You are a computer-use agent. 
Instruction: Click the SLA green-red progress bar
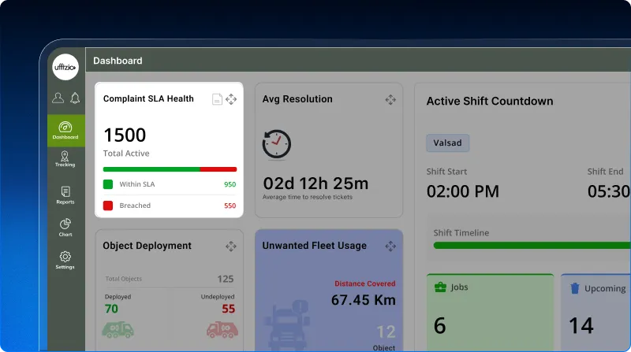(x=170, y=169)
